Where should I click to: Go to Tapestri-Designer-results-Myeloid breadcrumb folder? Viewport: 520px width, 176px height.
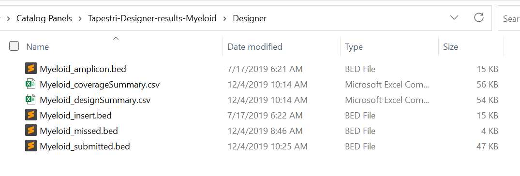[x=152, y=18]
